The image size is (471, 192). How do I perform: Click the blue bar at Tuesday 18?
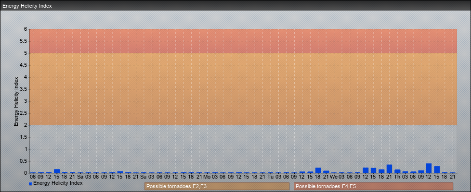(318, 170)
